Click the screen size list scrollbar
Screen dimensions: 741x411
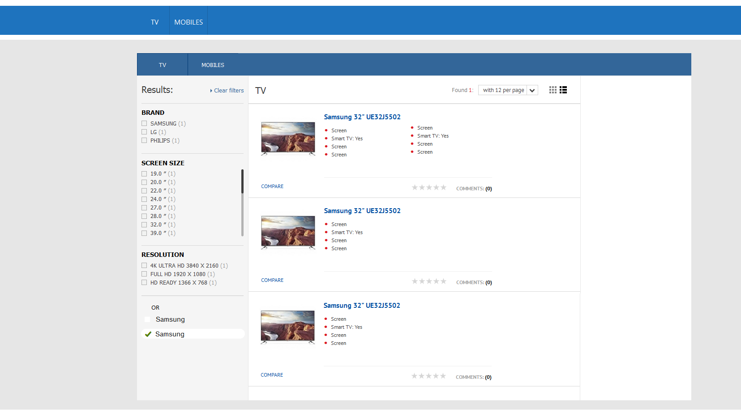[x=242, y=203]
